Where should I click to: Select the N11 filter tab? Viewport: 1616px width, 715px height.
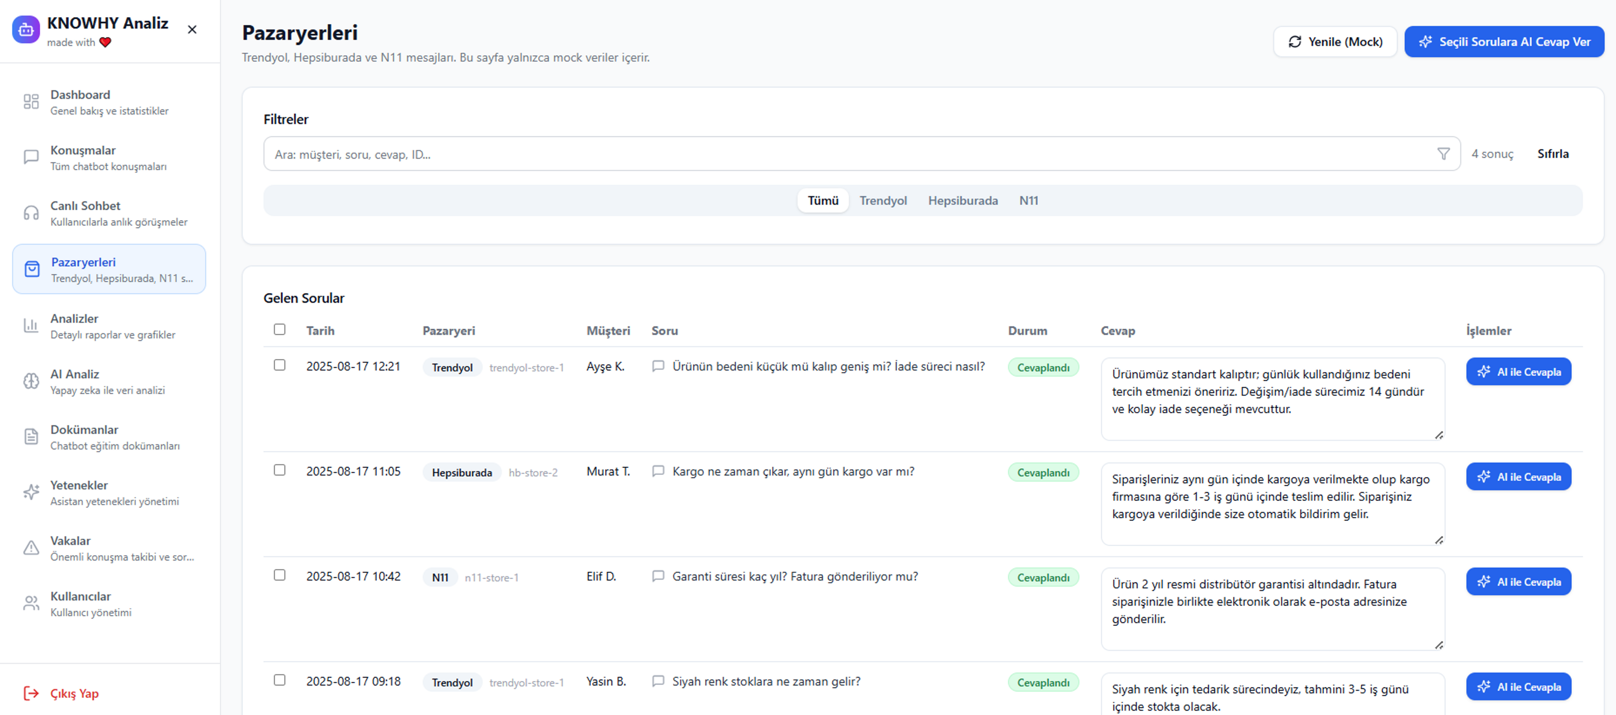pyautogui.click(x=1028, y=201)
